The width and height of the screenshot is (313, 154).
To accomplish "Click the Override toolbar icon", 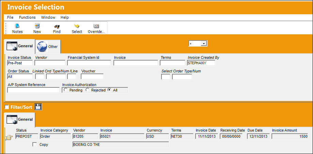I will point(96,26).
